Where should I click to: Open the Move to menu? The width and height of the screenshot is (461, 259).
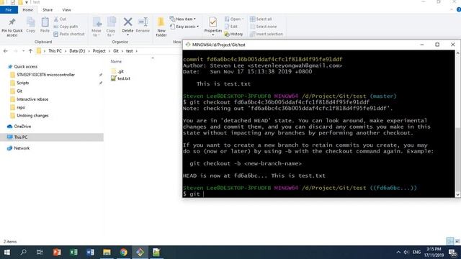(97, 27)
